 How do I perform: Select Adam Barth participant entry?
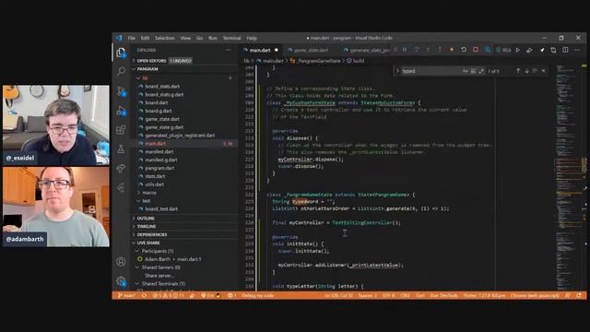[x=172, y=259]
